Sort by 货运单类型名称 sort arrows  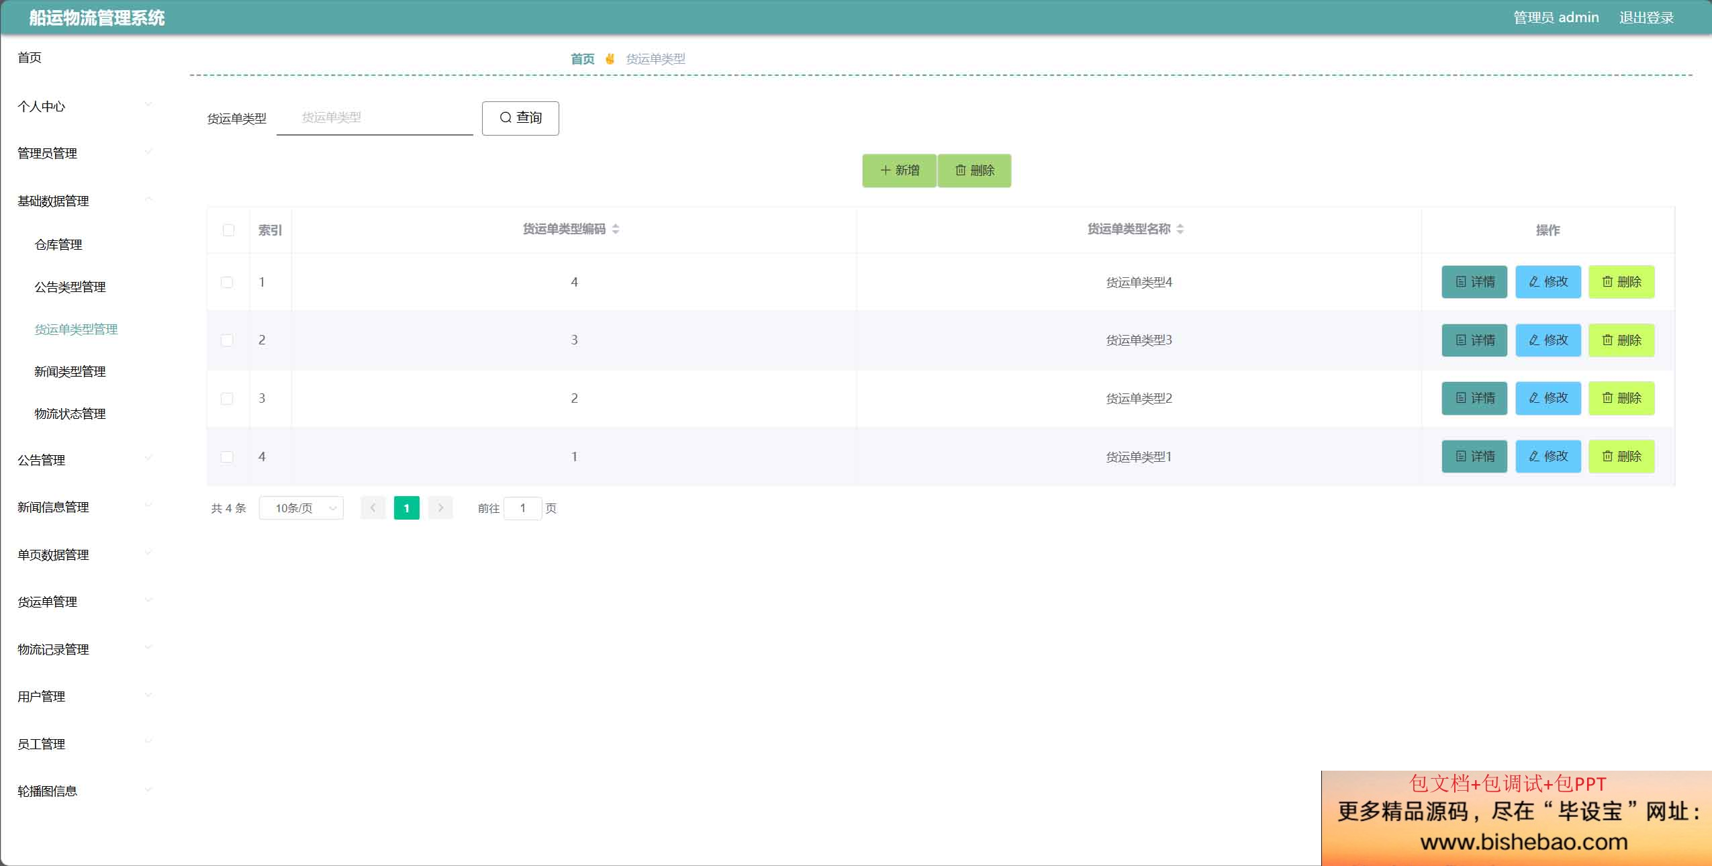[1180, 230]
